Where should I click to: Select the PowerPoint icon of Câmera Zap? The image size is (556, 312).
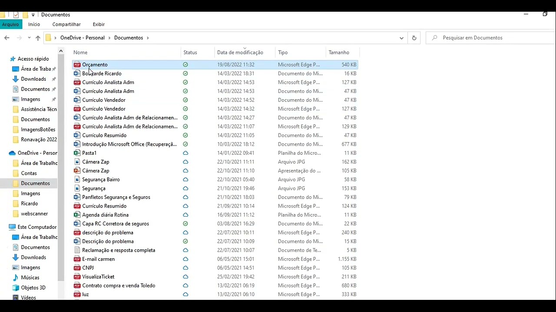77,171
